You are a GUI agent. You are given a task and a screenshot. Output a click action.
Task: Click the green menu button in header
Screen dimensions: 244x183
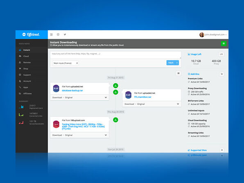(224, 43)
